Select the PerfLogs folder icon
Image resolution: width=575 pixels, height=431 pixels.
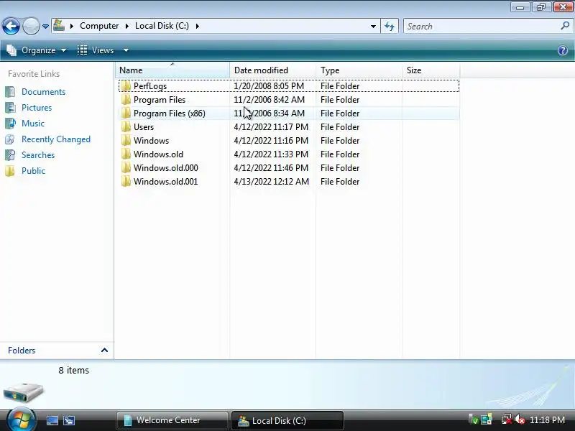pyautogui.click(x=126, y=86)
